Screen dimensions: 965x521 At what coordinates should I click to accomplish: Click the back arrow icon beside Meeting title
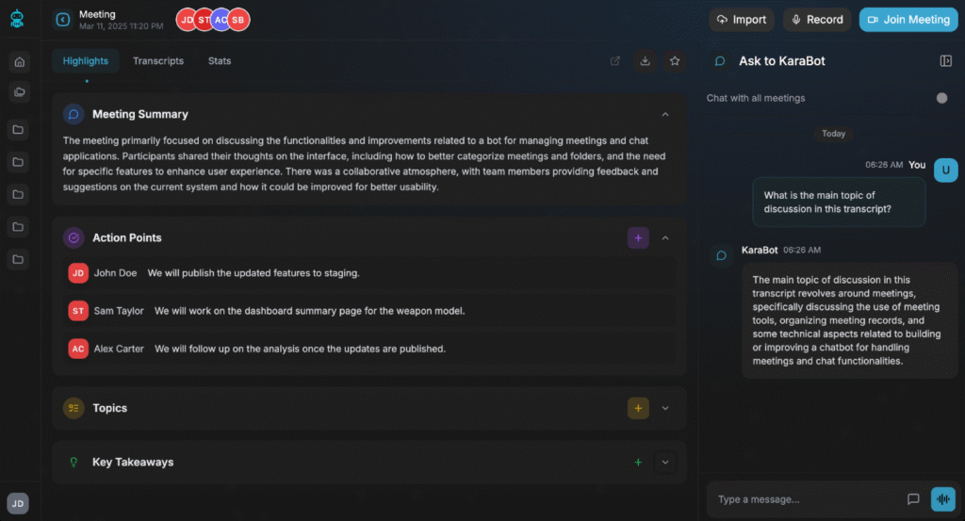(x=63, y=20)
